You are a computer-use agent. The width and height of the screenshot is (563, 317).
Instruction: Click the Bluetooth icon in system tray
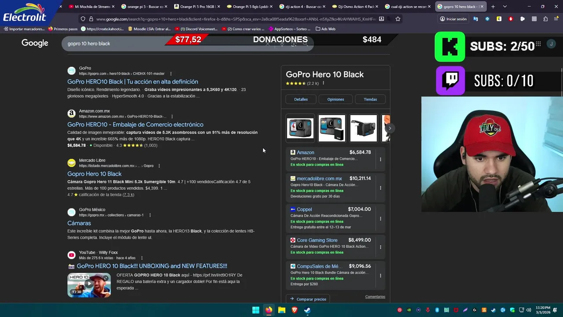tap(437, 310)
